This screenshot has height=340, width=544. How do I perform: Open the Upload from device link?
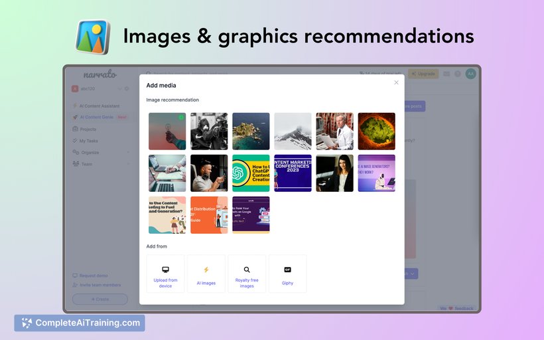165,283
